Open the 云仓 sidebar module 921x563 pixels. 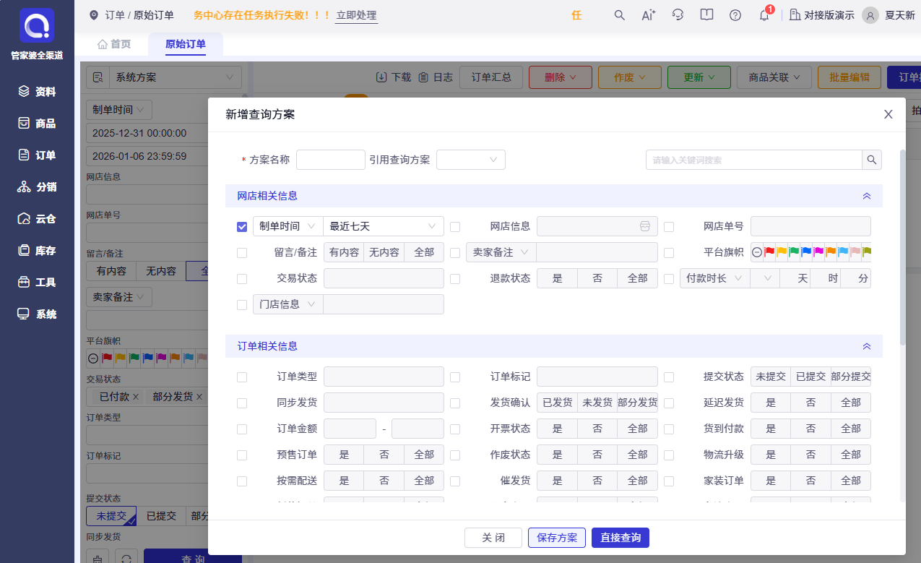coord(37,219)
